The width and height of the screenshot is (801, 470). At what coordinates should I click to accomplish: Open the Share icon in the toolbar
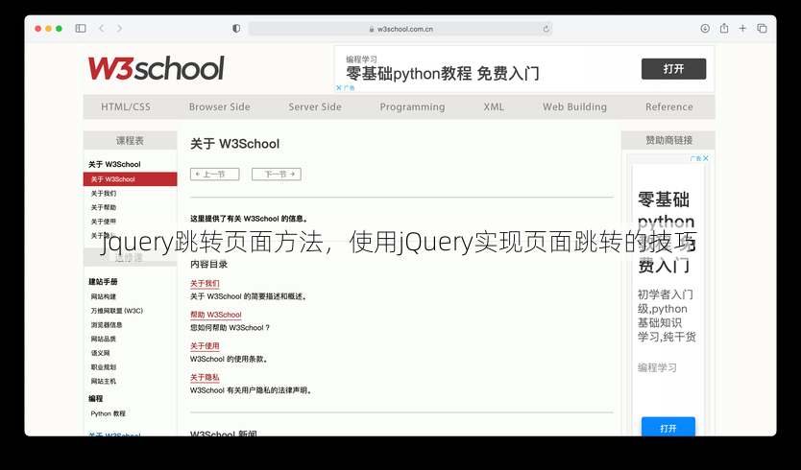(724, 29)
